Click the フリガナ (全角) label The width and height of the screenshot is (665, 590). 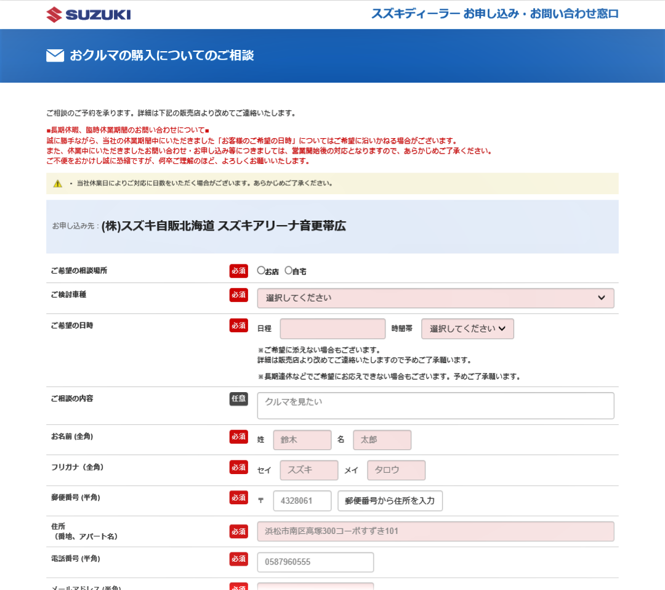coord(77,467)
